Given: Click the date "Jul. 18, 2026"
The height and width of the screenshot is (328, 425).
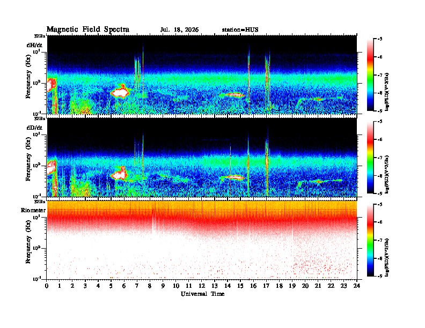Looking at the screenshot, I should (x=179, y=30).
